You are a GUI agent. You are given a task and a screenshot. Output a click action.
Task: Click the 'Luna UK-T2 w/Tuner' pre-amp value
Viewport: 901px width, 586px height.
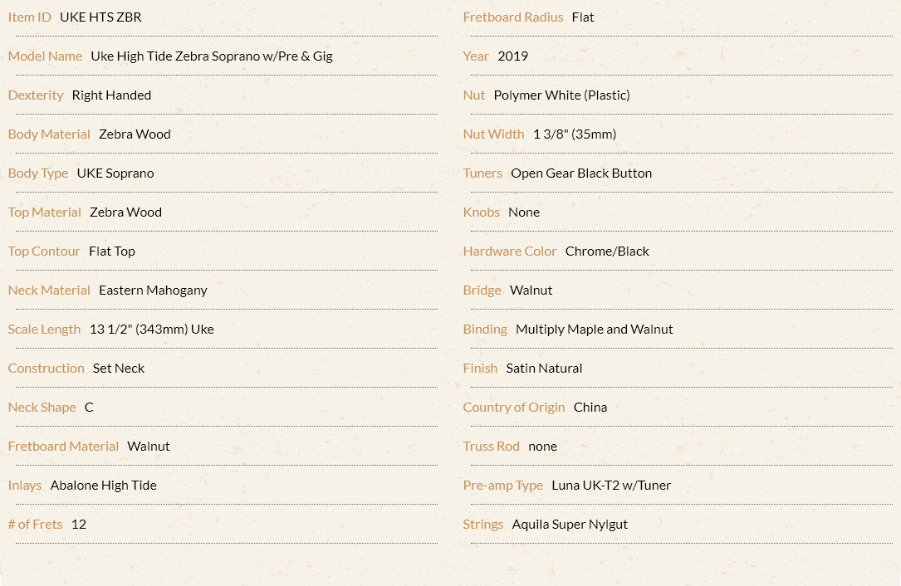pos(611,486)
